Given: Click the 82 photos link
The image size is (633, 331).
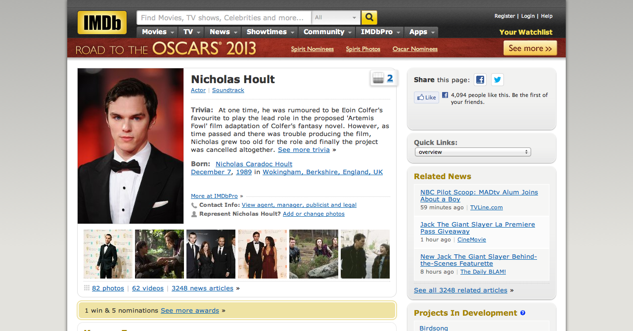Looking at the screenshot, I should (x=108, y=288).
